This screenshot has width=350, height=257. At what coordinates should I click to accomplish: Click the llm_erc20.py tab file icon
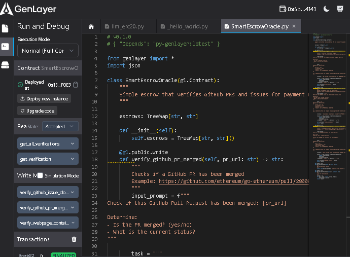(x=107, y=26)
